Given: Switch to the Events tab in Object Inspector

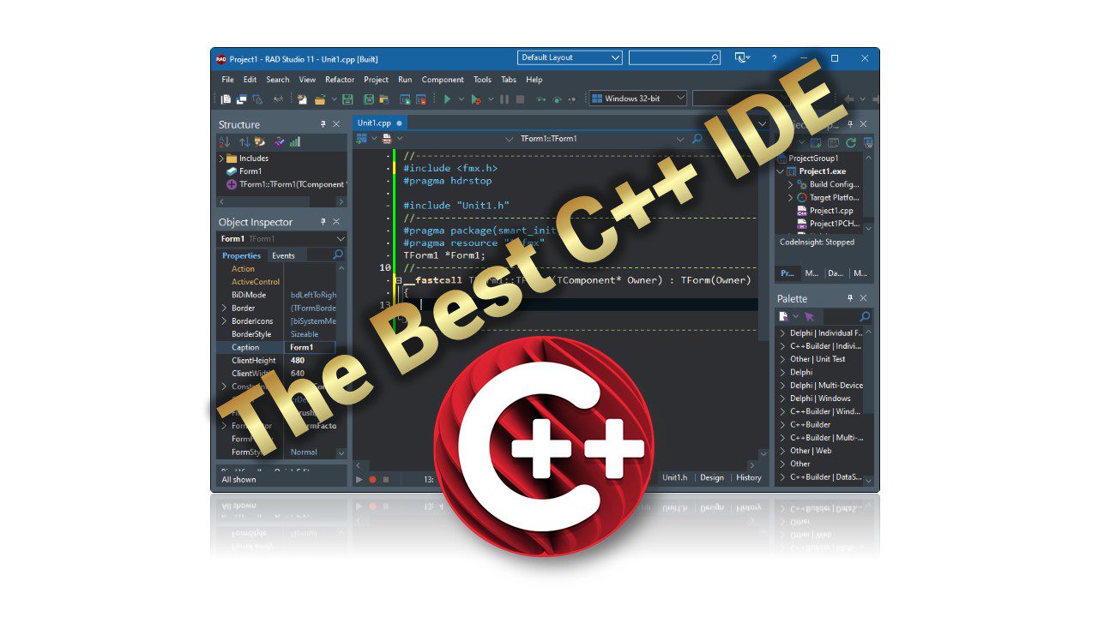Looking at the screenshot, I should point(283,255).
